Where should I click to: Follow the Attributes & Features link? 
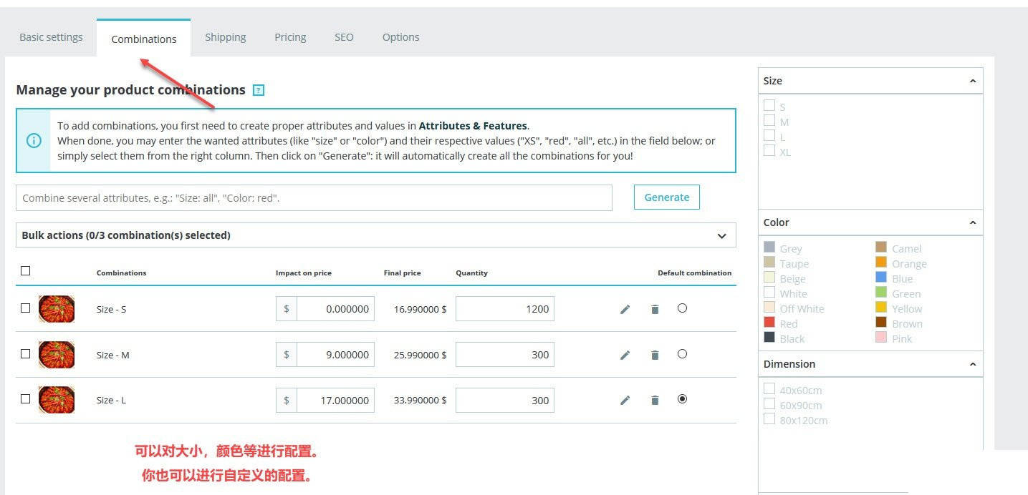pos(473,125)
